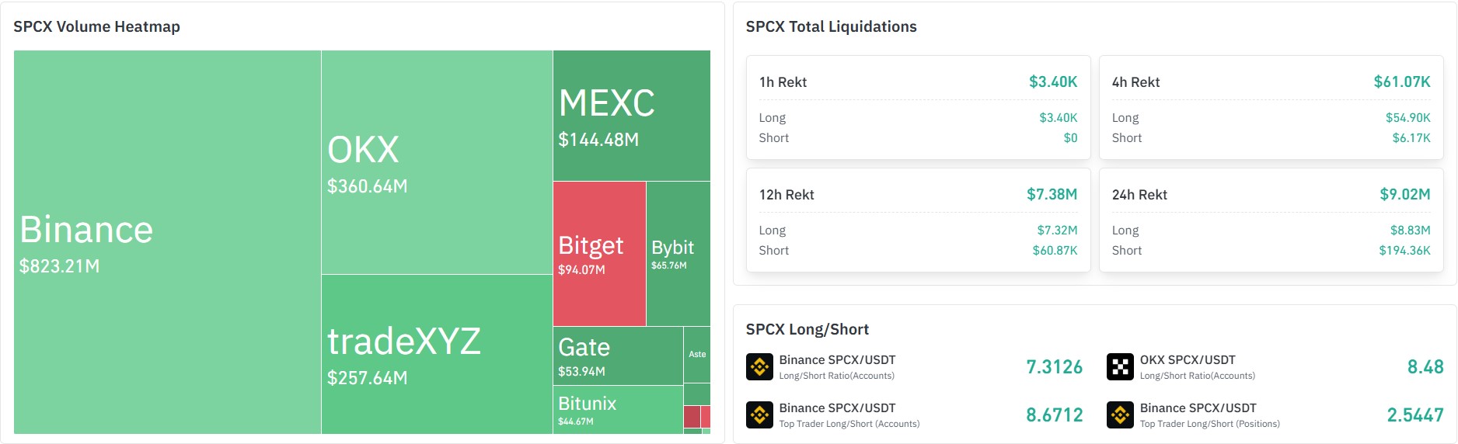Open the MEXC $144.48M tile

click(632, 116)
